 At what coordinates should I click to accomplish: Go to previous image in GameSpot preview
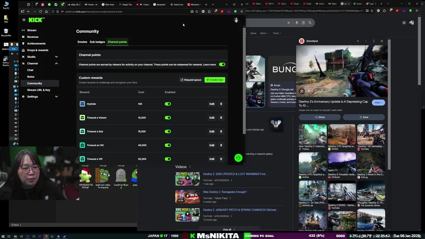pos(358,41)
